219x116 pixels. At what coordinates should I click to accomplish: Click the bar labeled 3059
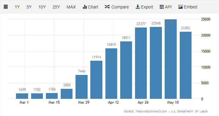[67, 94]
